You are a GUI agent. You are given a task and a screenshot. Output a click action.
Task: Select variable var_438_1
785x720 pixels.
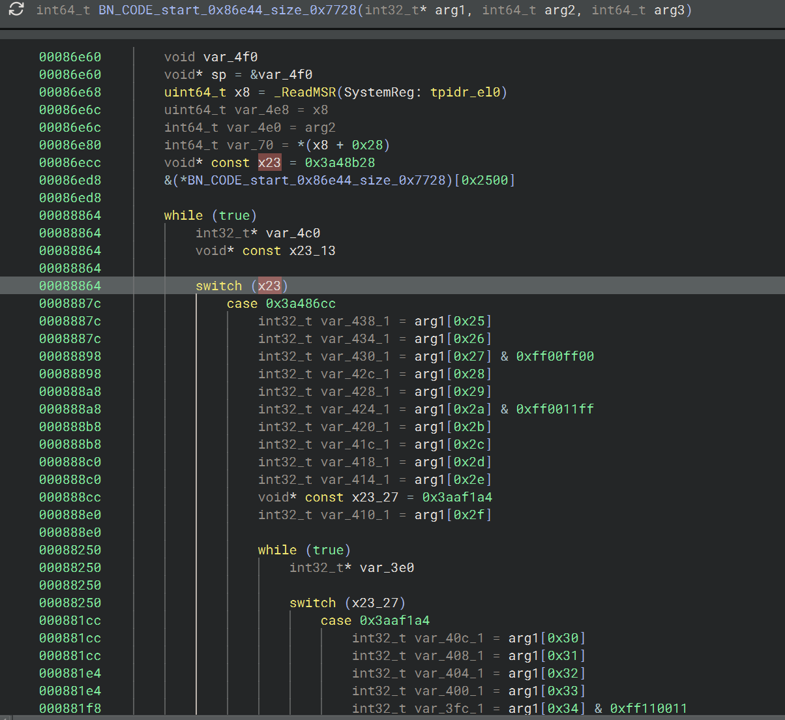[355, 321]
